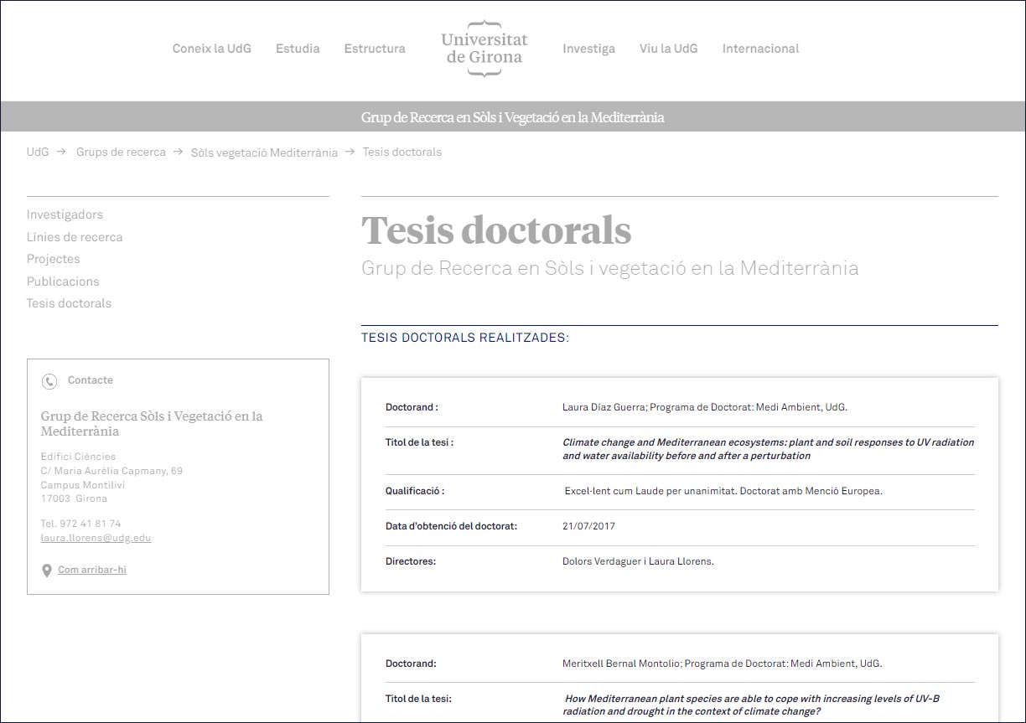Select Tesis doctorals in the sidebar
The image size is (1026, 723).
(69, 303)
